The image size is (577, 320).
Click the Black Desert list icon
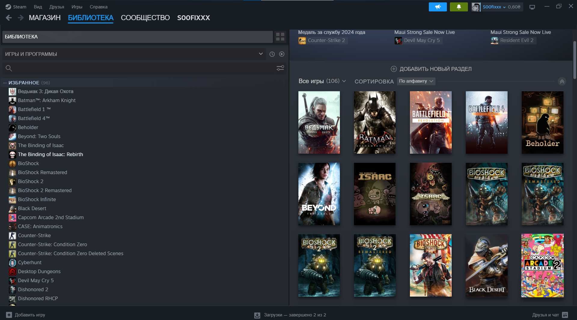(x=12, y=209)
